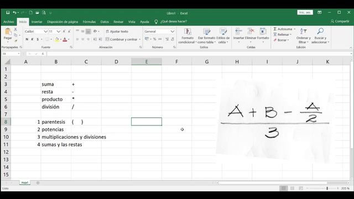354x199 pixels.
Task: Open the Fuente dialog launcher
Action: point(71,47)
